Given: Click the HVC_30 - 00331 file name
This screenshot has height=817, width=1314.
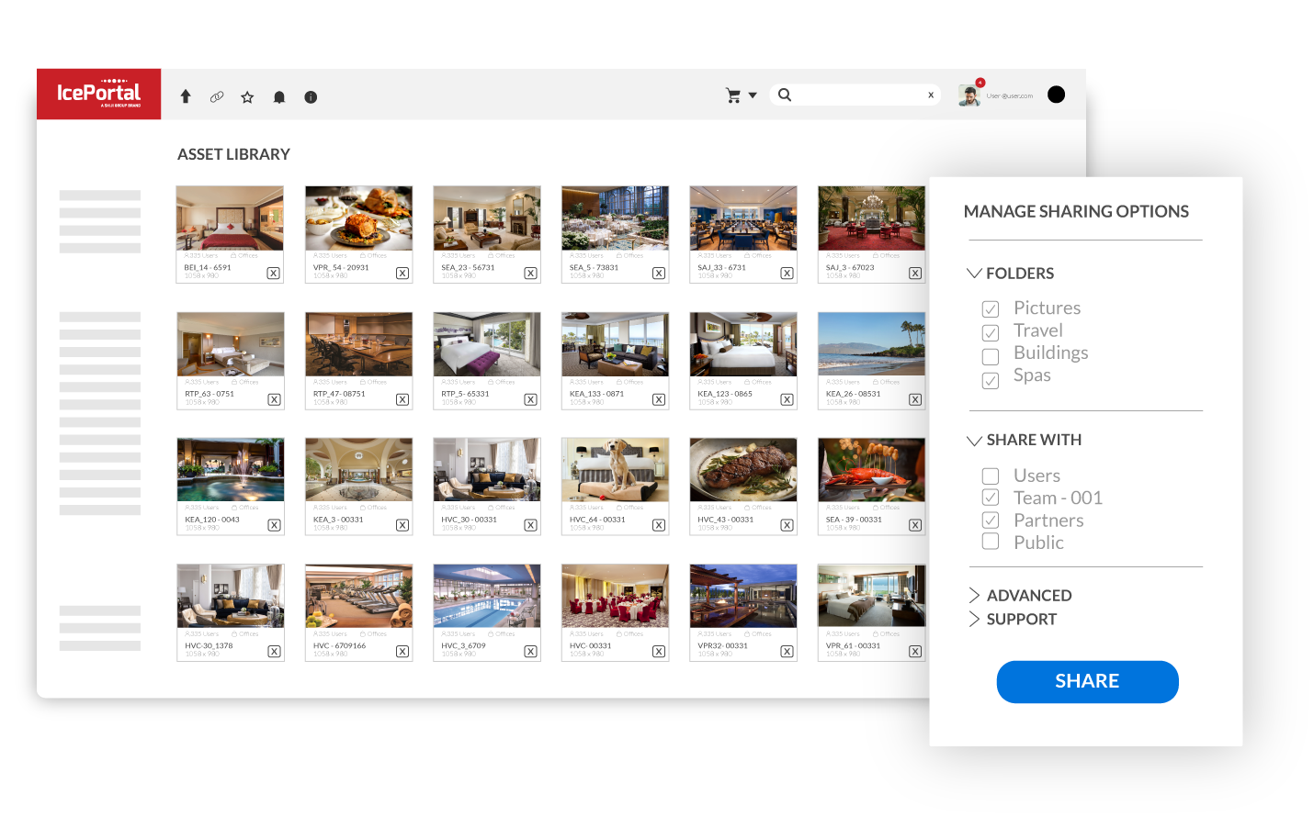Looking at the screenshot, I should point(469,520).
